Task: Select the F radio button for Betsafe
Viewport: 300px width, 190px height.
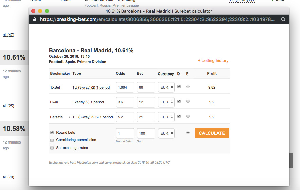Action: pyautogui.click(x=188, y=116)
